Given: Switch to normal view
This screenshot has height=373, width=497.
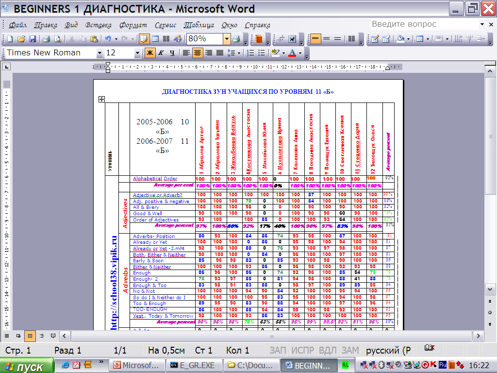Looking at the screenshot, I should 7,336.
